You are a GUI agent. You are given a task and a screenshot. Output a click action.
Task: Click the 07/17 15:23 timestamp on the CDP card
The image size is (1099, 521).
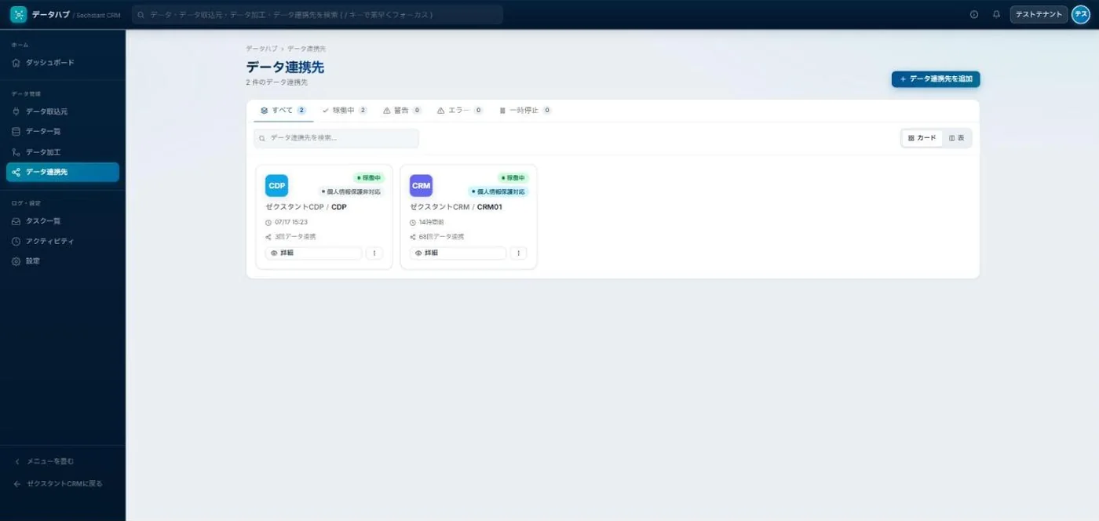291,222
